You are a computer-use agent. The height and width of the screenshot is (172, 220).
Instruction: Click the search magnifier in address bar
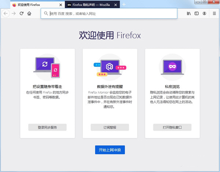coord(46,14)
